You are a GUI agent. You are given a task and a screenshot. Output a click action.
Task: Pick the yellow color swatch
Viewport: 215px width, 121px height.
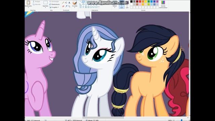[146, 1]
